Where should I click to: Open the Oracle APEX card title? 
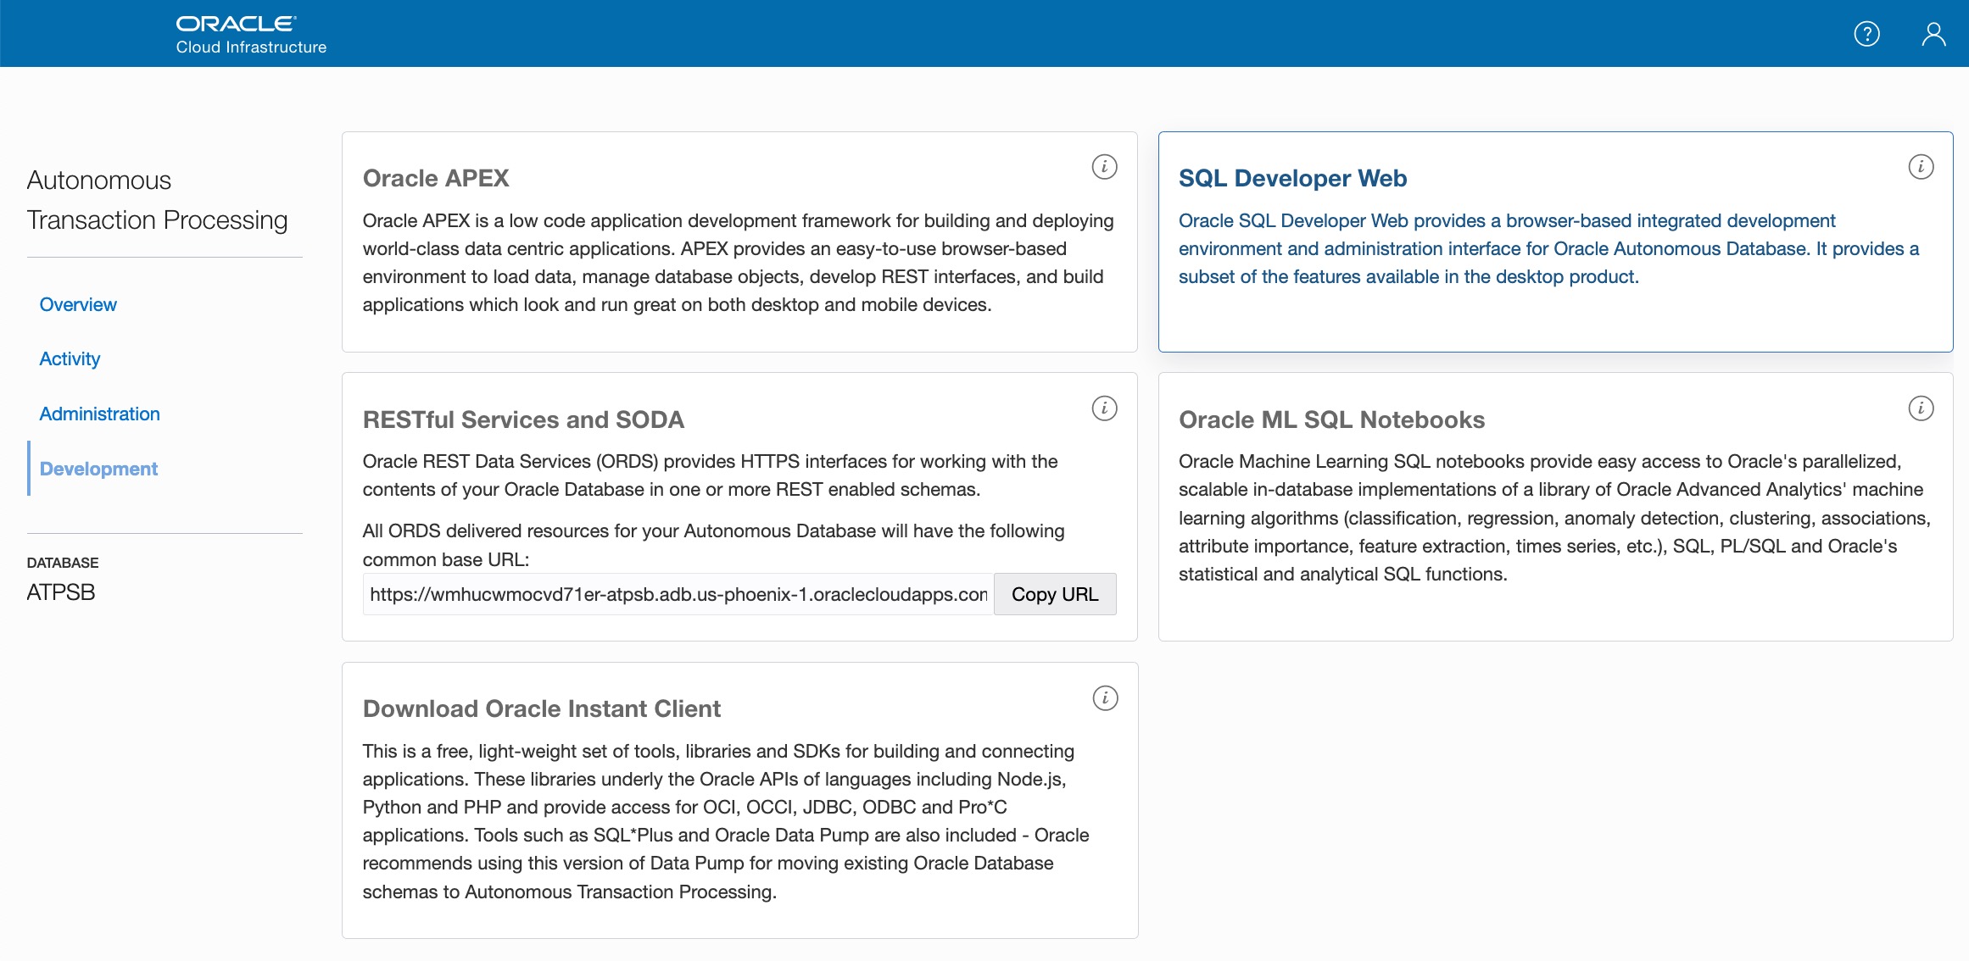436,178
